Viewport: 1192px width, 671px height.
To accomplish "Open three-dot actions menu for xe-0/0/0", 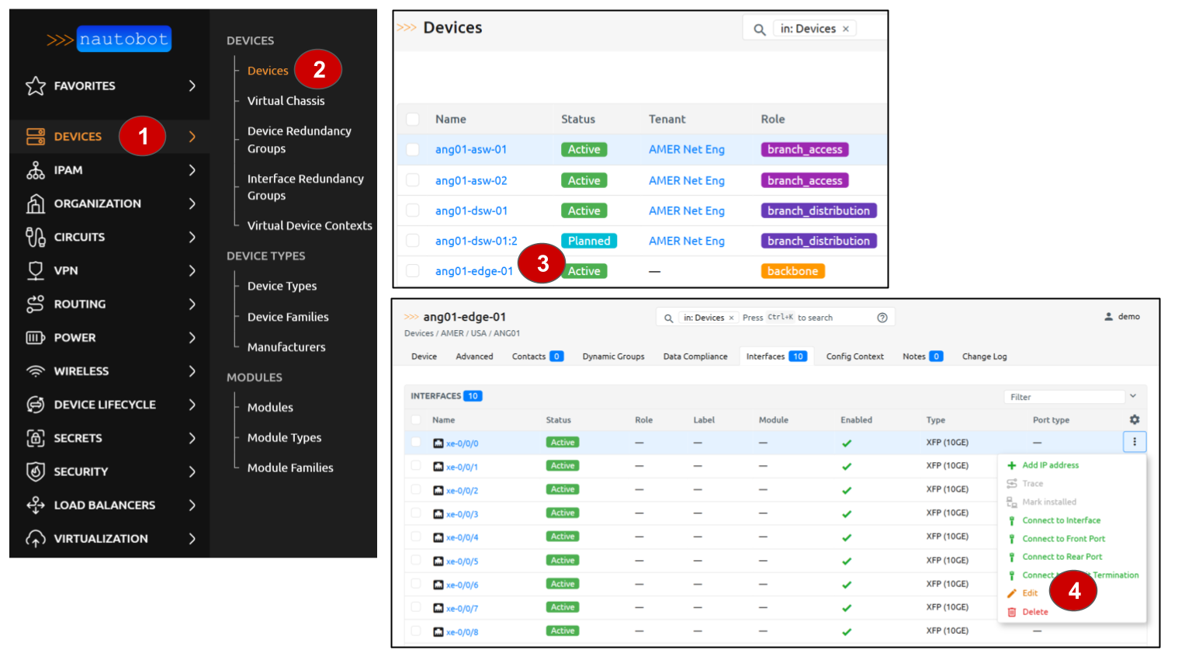I will click(x=1134, y=442).
